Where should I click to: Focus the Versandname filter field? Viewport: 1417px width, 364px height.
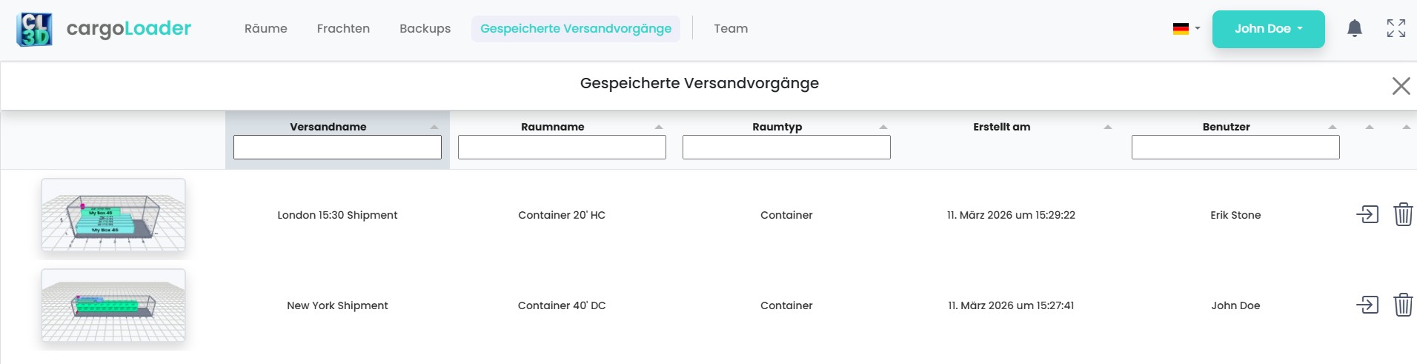point(337,148)
